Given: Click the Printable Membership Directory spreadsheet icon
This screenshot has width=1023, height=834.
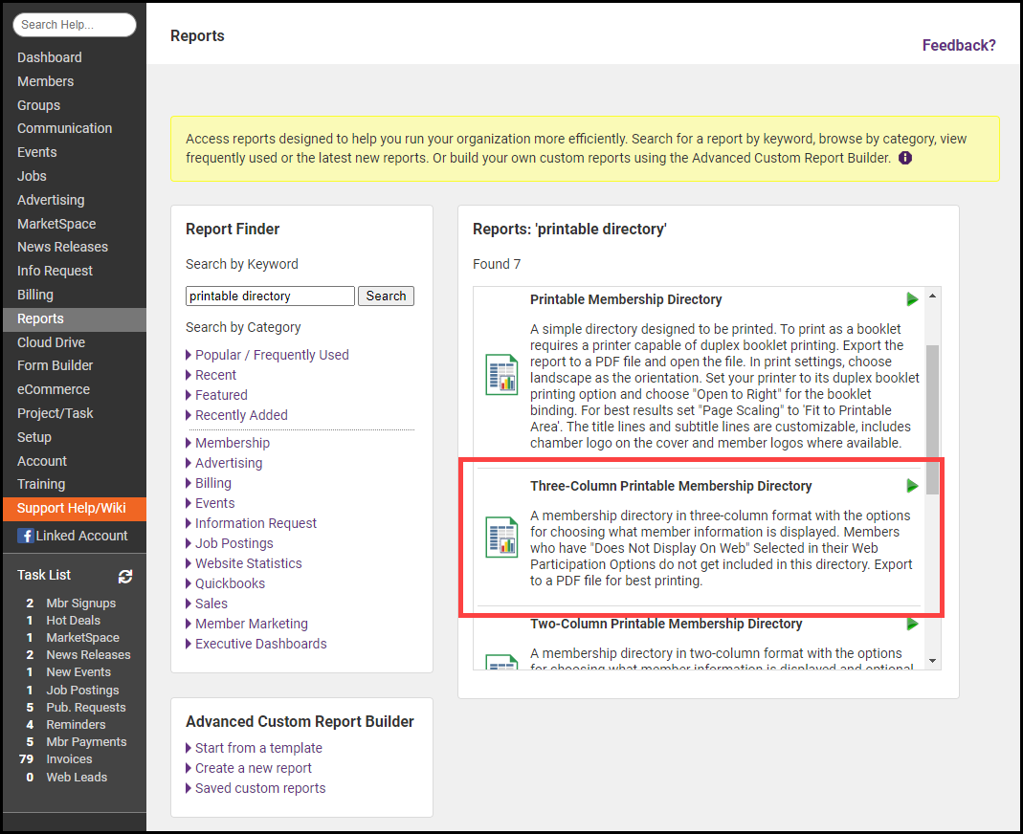Looking at the screenshot, I should tap(501, 374).
